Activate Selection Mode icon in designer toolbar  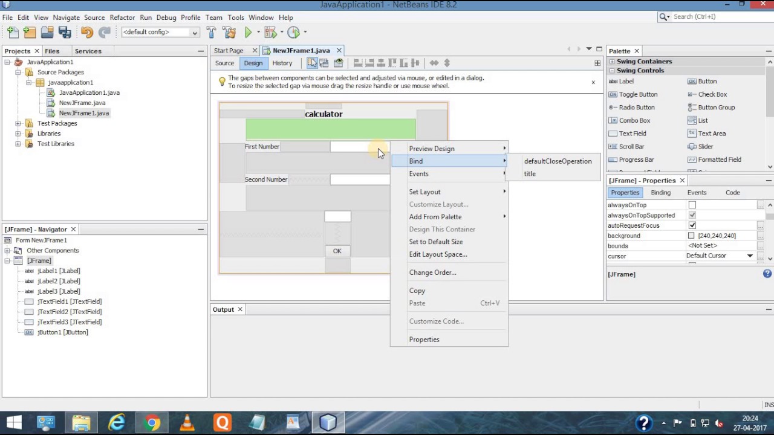tap(311, 63)
